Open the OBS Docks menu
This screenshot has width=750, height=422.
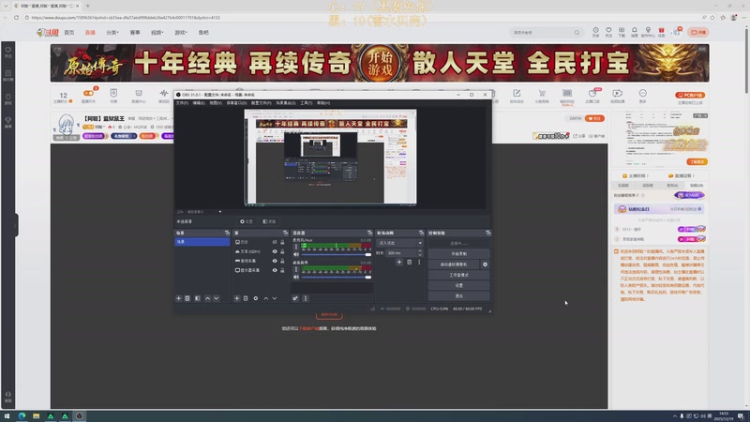coord(237,103)
